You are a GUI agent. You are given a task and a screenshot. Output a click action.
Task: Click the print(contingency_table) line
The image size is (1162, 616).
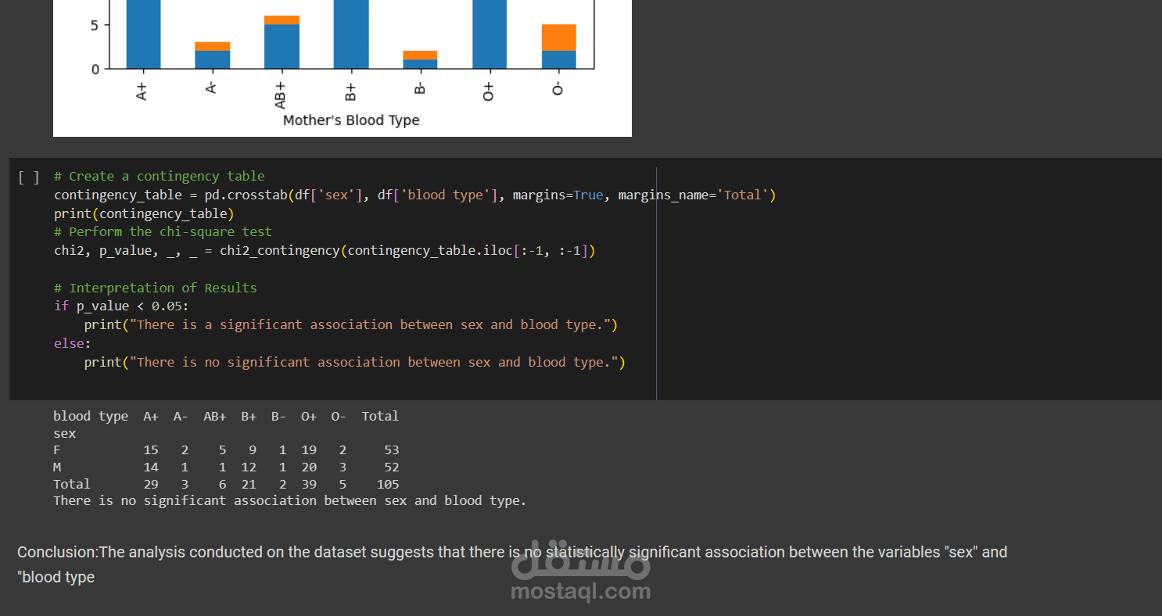(144, 213)
